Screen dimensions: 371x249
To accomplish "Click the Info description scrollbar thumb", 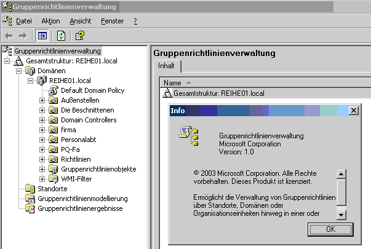I will (x=341, y=192).
